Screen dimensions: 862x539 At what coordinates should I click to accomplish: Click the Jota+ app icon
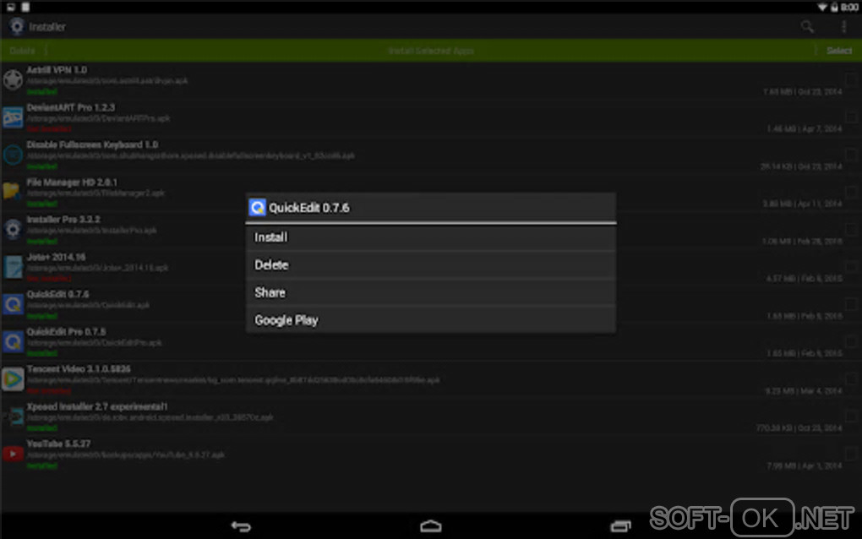(13, 267)
